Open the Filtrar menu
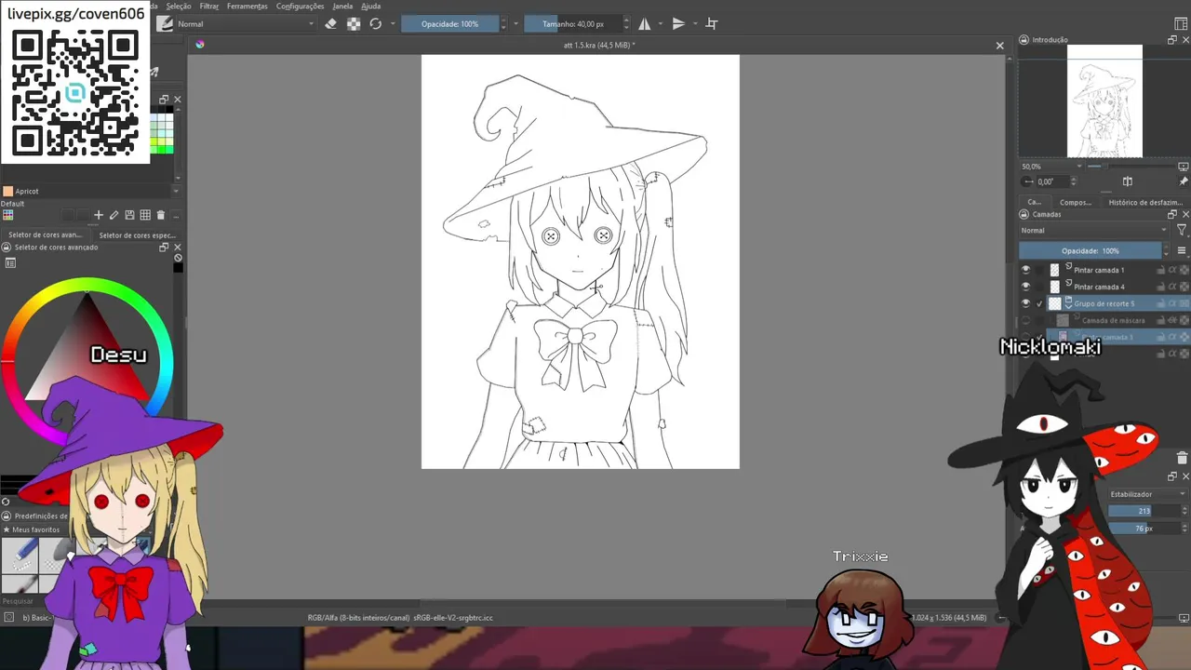Image resolution: width=1191 pixels, height=670 pixels. [209, 6]
